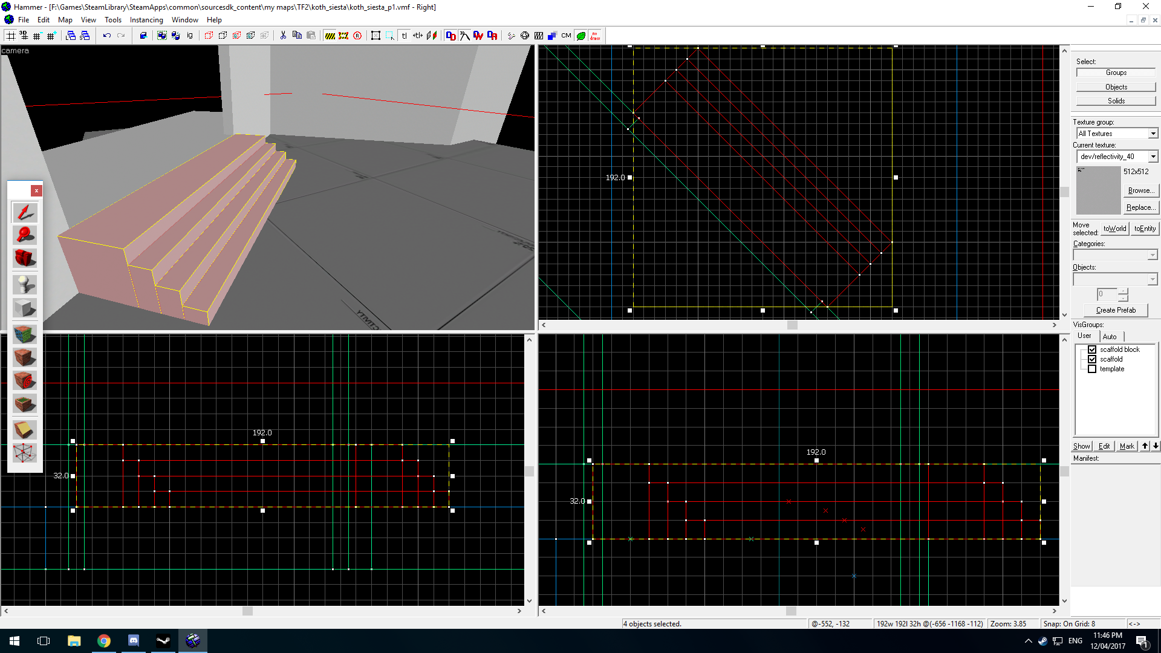The height and width of the screenshot is (653, 1161).
Task: Click the prefab number input field
Action: tap(1107, 294)
